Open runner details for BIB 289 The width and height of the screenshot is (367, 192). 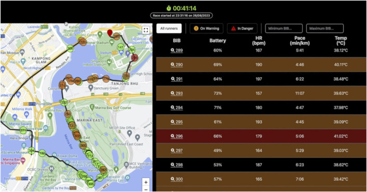click(x=177, y=50)
